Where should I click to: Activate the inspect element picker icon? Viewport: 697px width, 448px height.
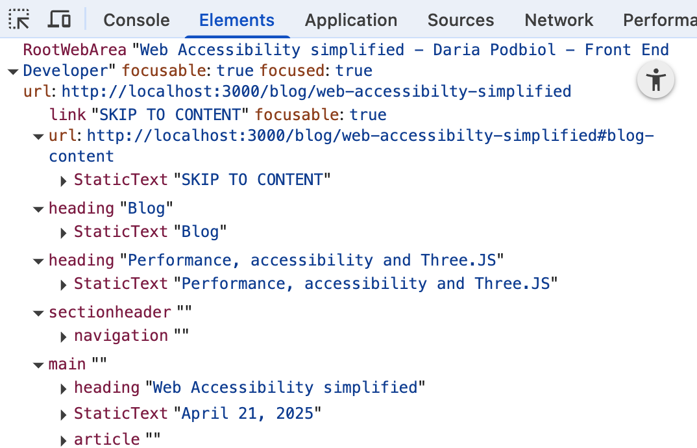click(x=19, y=20)
